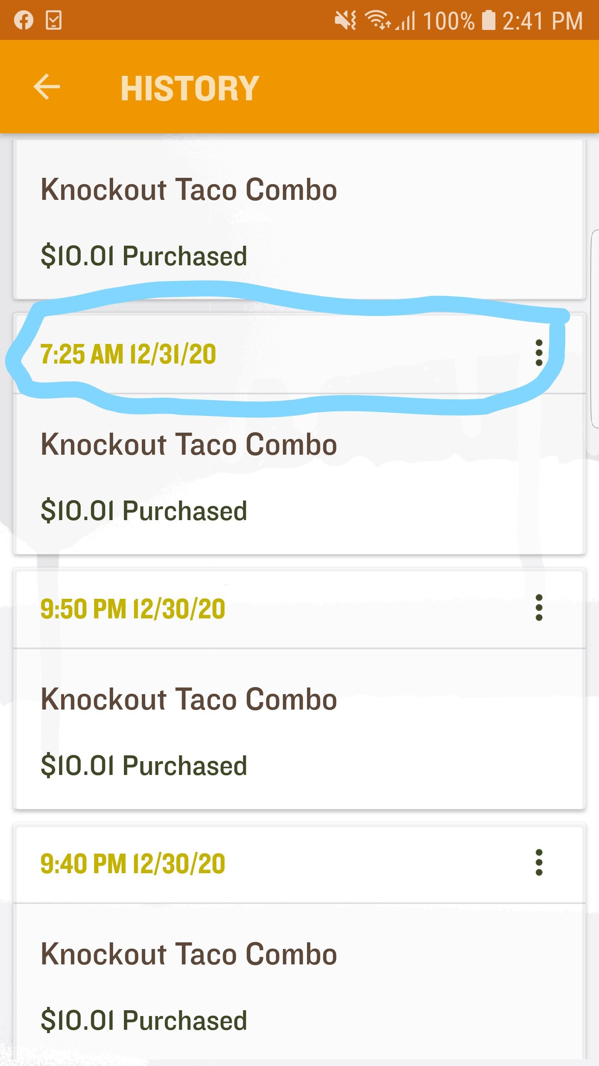
Task: Tap the back arrow in History header
Action: (x=47, y=87)
